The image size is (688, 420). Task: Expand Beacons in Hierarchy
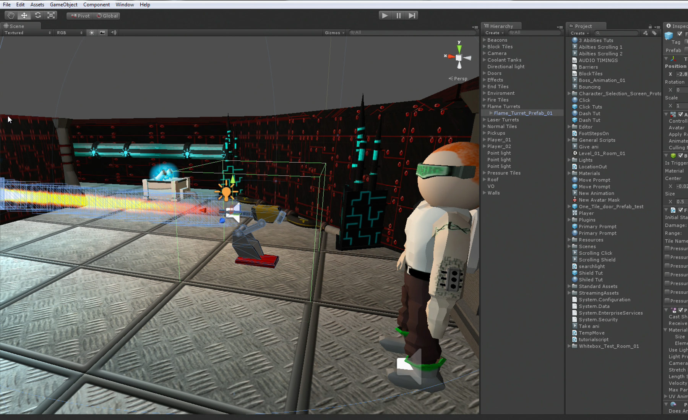[484, 40]
